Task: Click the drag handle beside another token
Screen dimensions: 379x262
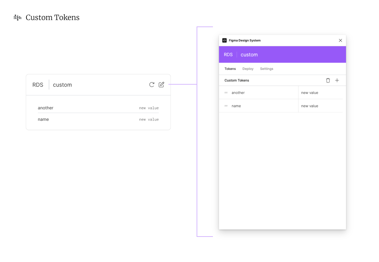Action: coord(226,93)
